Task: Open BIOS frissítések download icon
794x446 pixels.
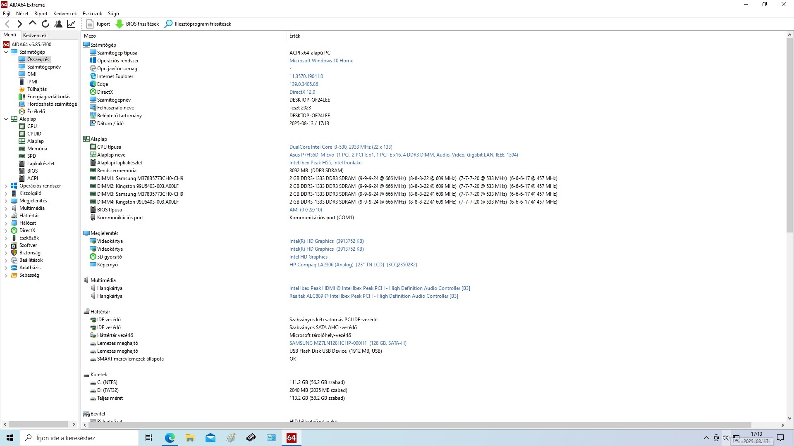Action: pyautogui.click(x=120, y=24)
